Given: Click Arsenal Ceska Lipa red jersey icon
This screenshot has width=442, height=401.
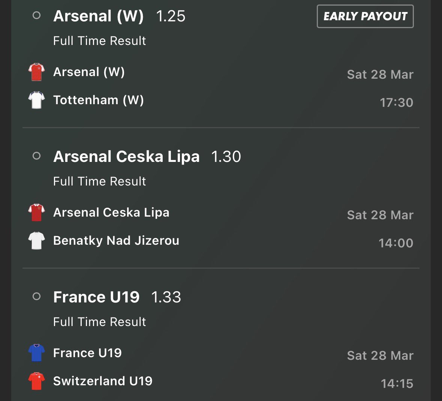Looking at the screenshot, I should [36, 212].
